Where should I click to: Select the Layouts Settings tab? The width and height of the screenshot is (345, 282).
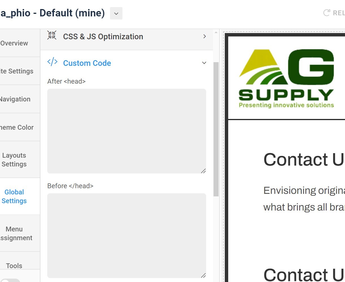coord(14,160)
